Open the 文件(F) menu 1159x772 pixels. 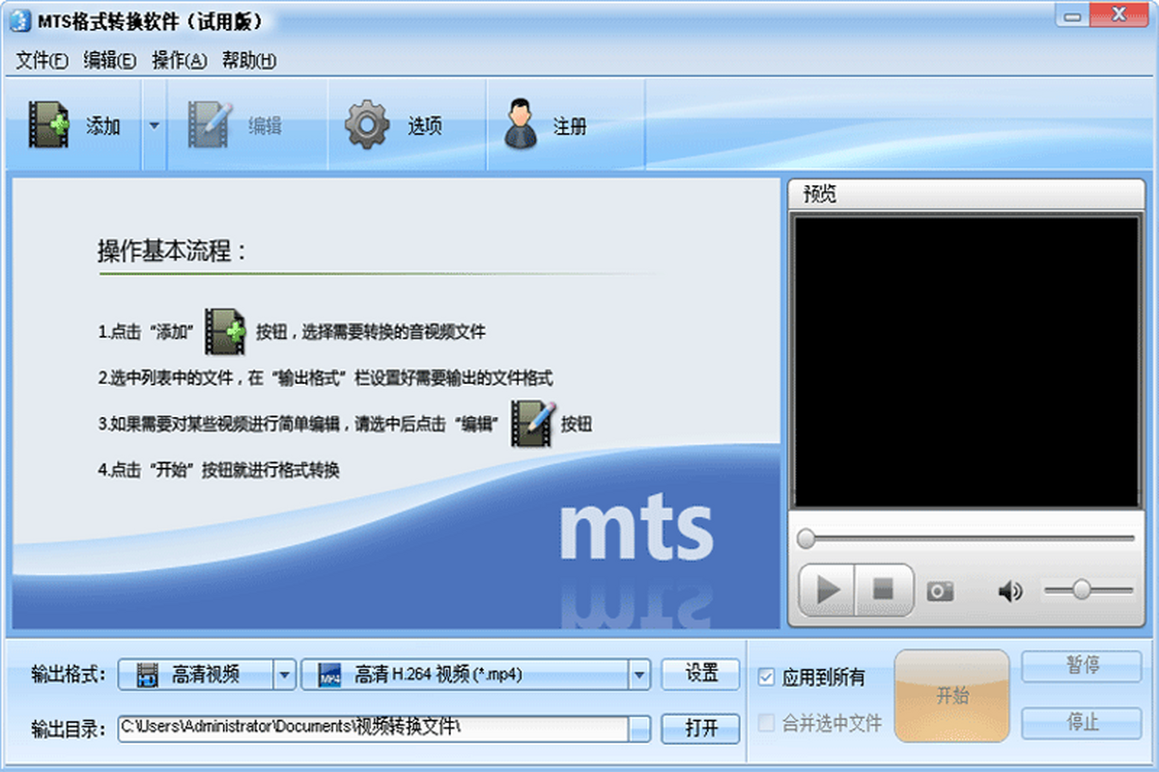[42, 60]
